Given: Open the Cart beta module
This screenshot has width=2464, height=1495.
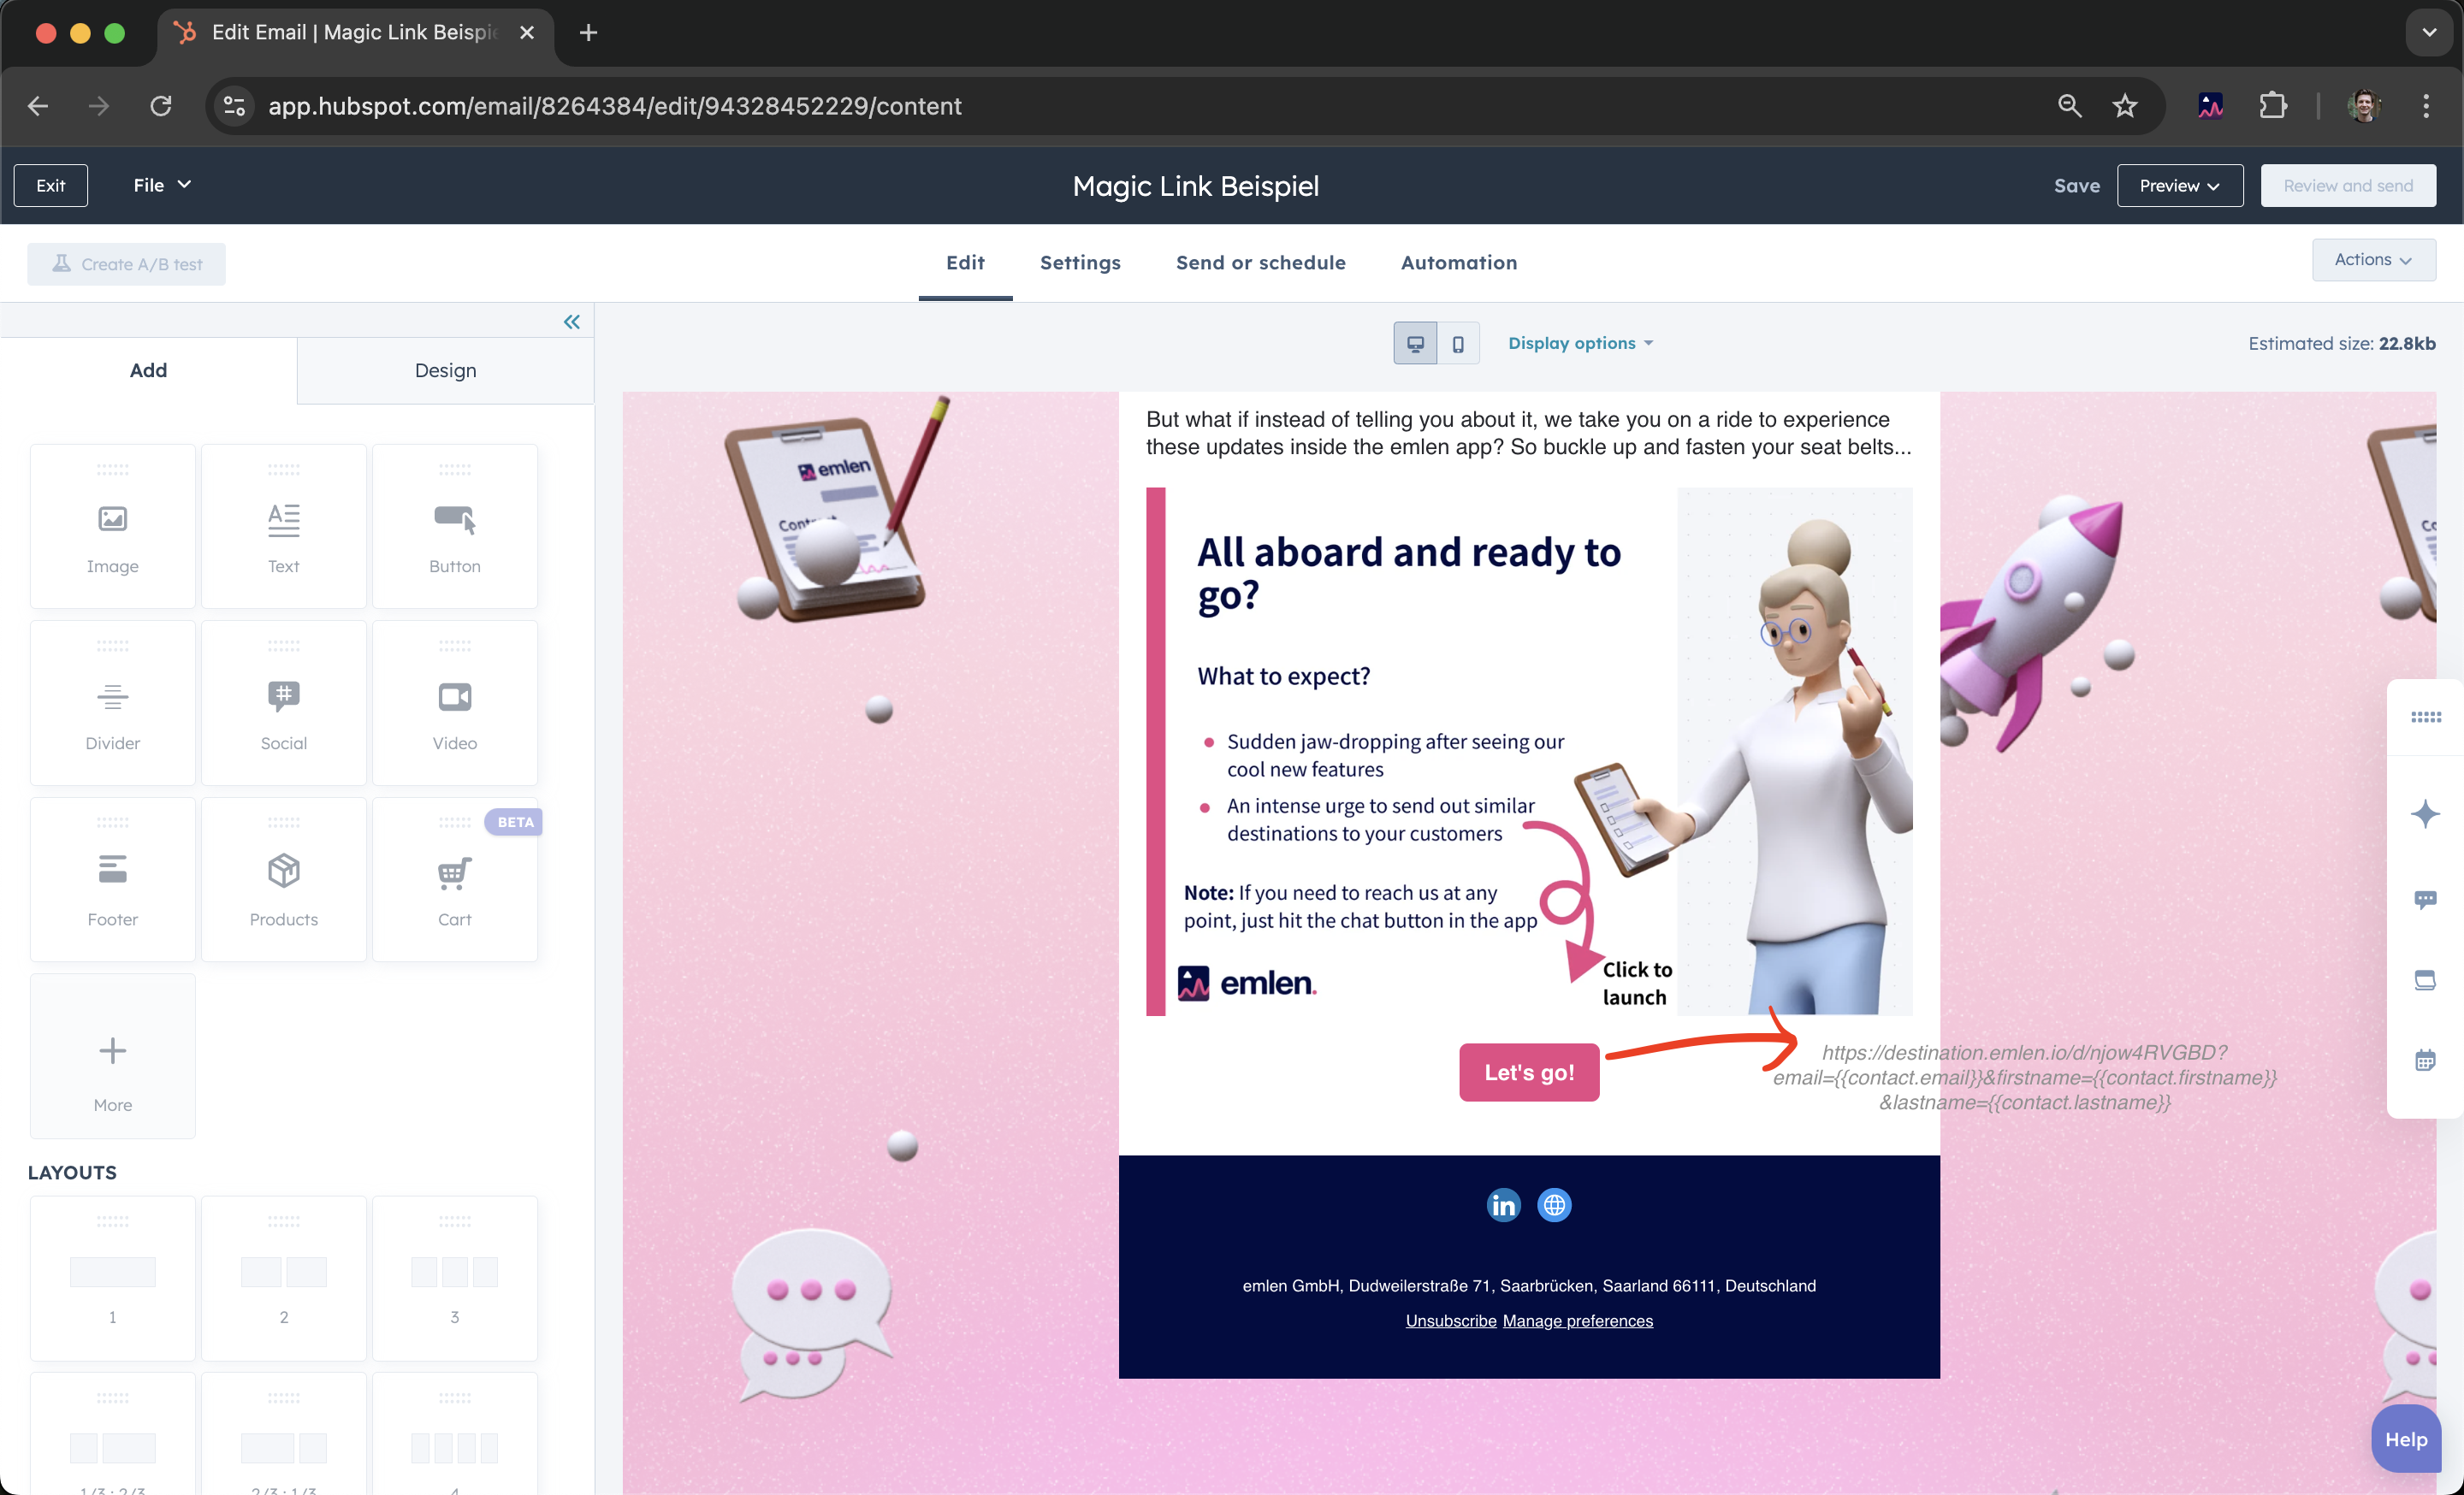Looking at the screenshot, I should (454, 874).
